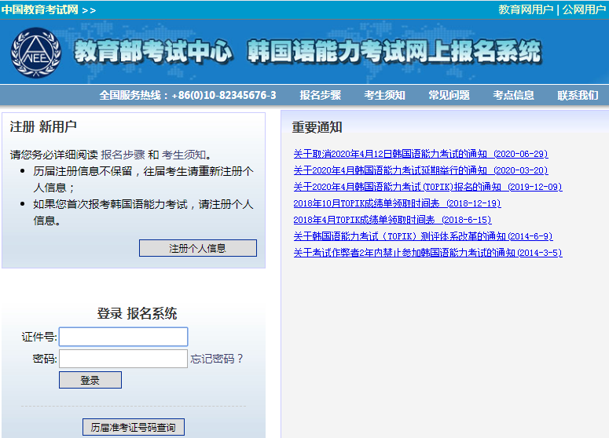Image resolution: width=609 pixels, height=438 pixels.
Task: Click the 注册个人信息 button
Action: [x=198, y=248]
